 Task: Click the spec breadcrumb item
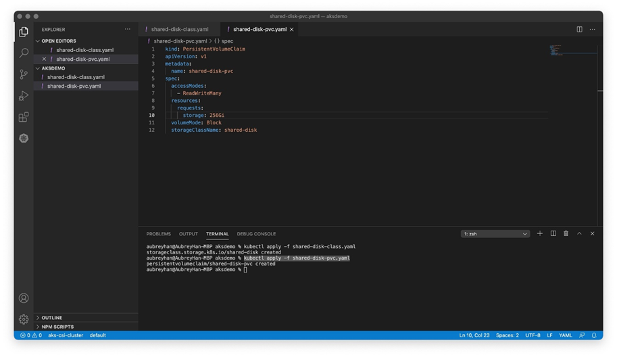[224, 41]
